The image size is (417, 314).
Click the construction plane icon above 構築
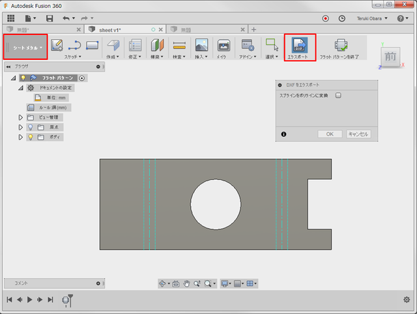(x=158, y=45)
